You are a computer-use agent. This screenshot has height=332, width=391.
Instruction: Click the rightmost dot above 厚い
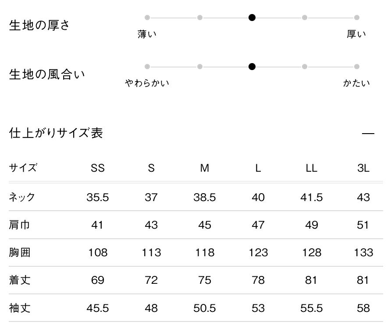click(x=357, y=18)
